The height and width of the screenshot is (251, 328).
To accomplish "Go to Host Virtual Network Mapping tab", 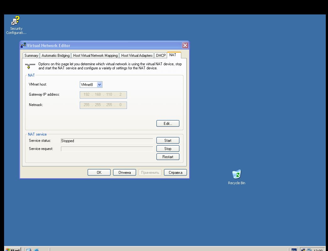I will (x=96, y=55).
